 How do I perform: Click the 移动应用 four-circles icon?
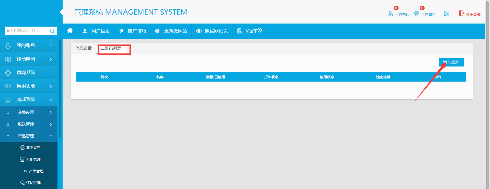[8, 59]
